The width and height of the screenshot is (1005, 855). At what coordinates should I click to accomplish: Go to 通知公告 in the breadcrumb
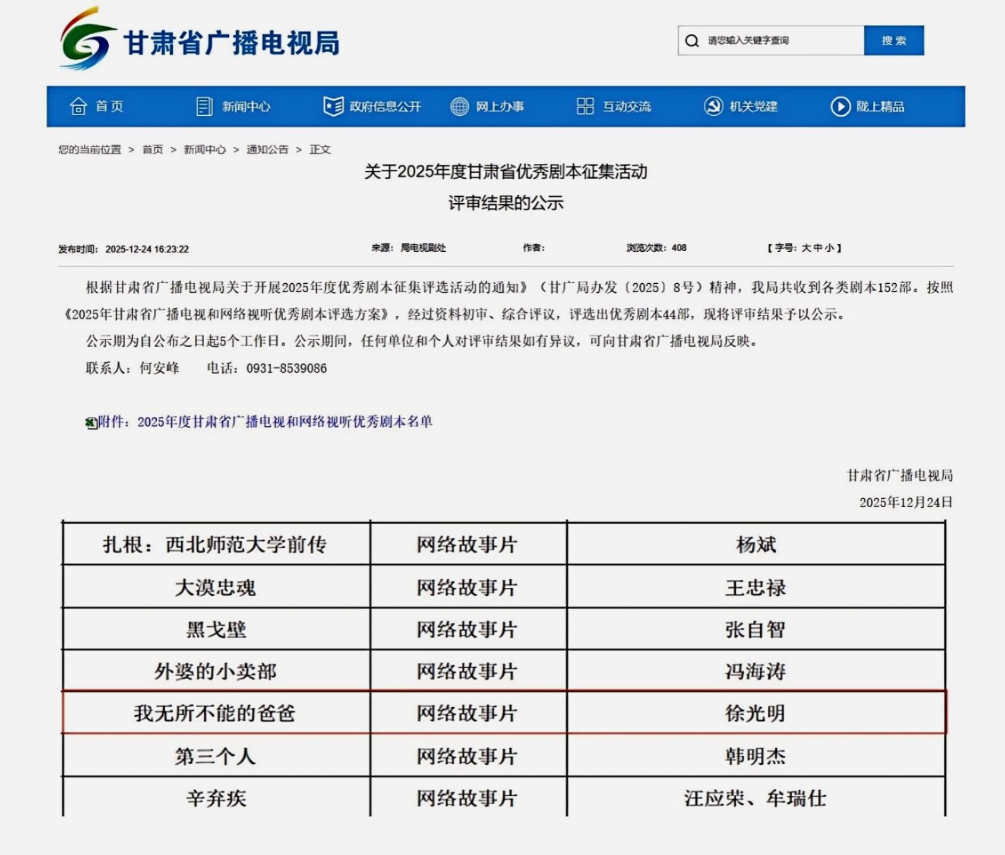click(267, 150)
